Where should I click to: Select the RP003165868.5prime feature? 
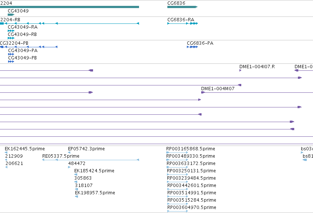177,153
